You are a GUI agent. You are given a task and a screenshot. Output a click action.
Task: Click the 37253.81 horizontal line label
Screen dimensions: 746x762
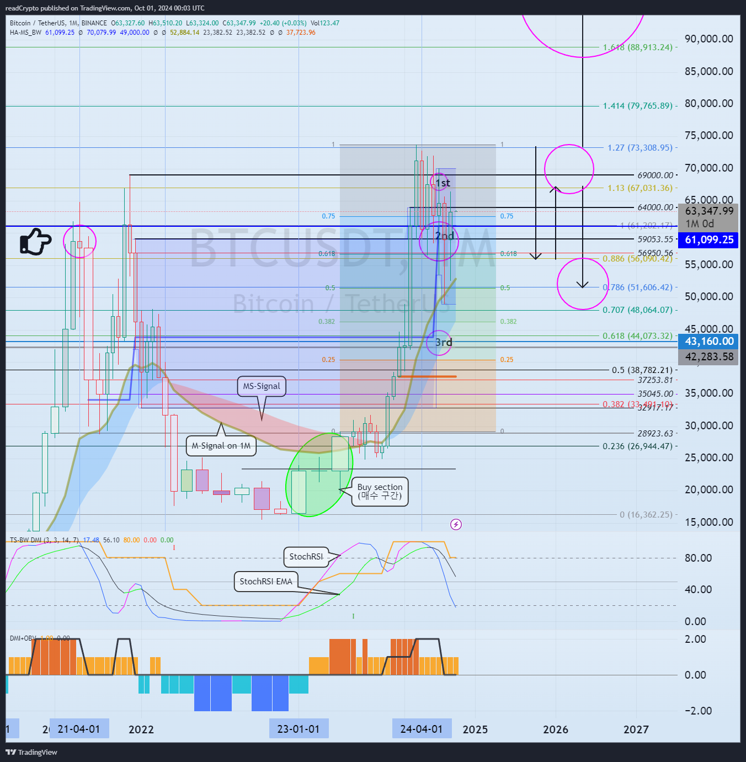656,380
